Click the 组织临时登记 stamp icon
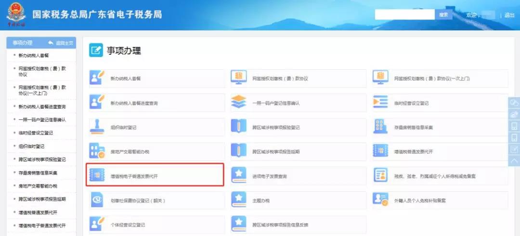Screen dimensions: 520x236 coord(97,127)
